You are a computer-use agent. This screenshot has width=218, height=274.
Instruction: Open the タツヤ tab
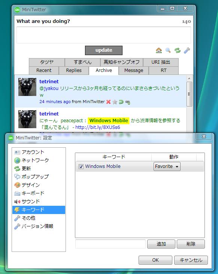point(47,62)
